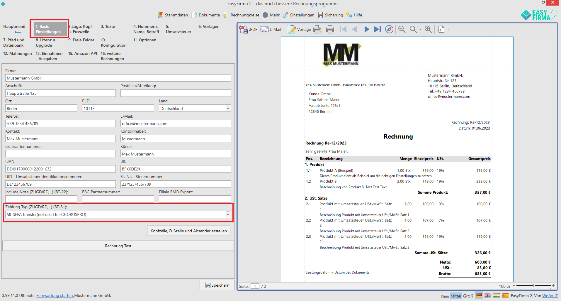Open Hilfe help menu
The height and width of the screenshot is (301, 561).
[x=354, y=15]
